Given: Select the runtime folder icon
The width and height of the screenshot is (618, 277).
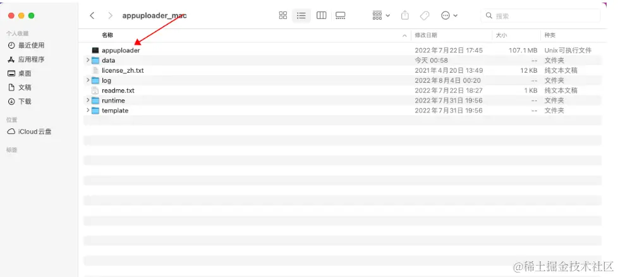Looking at the screenshot, I should [x=95, y=101].
